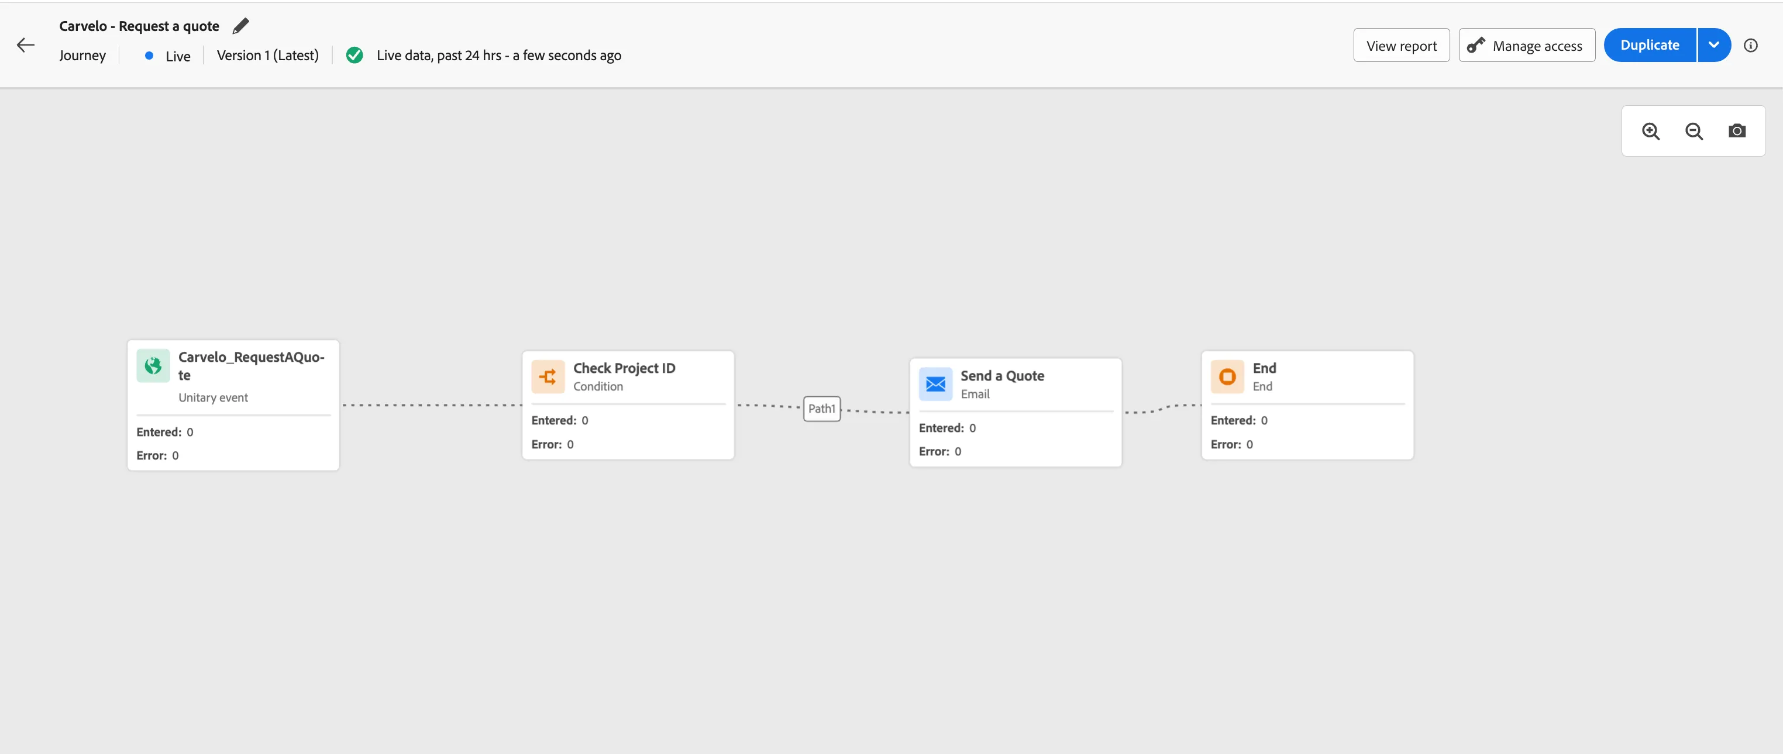Click the 'Carvelo - Request a quote' title
This screenshot has width=1783, height=754.
139,26
